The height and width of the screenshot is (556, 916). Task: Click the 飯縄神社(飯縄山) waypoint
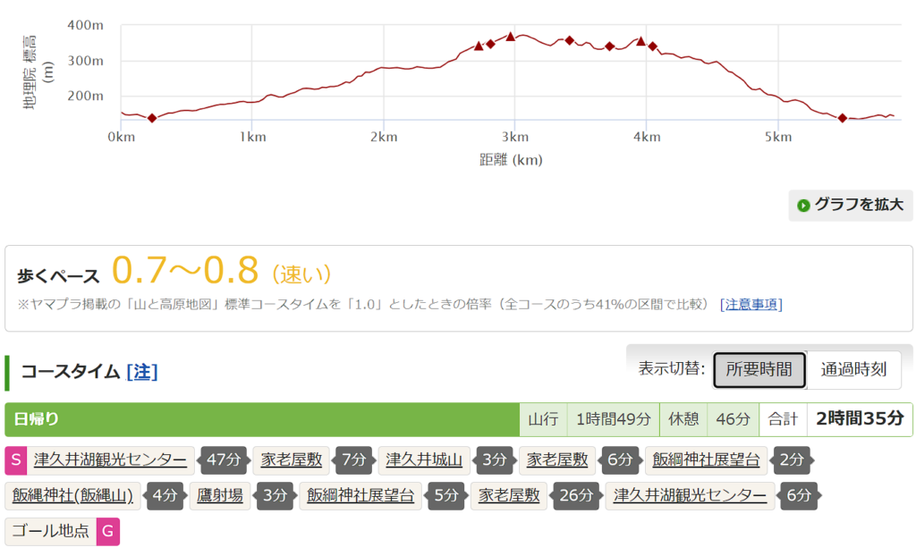(73, 495)
